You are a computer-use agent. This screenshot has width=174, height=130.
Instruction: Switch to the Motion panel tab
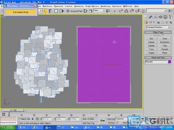point(160,17)
